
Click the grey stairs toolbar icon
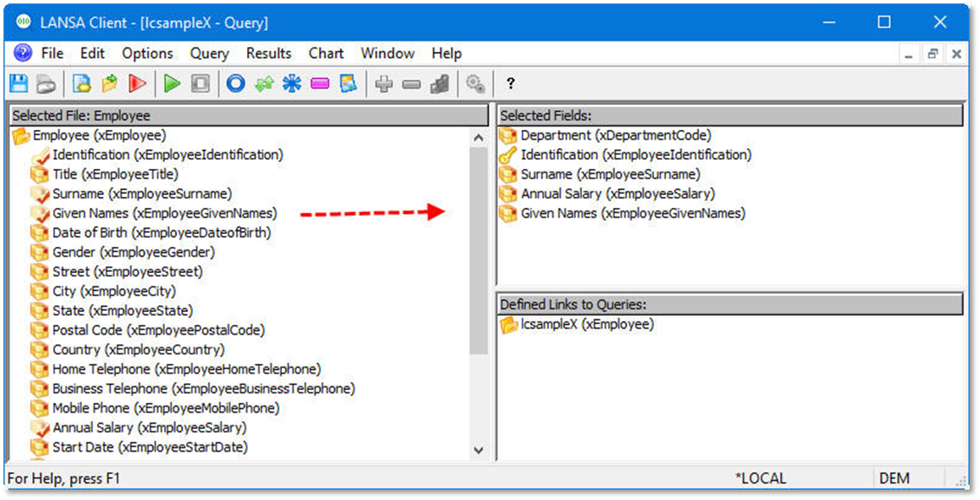[x=440, y=84]
